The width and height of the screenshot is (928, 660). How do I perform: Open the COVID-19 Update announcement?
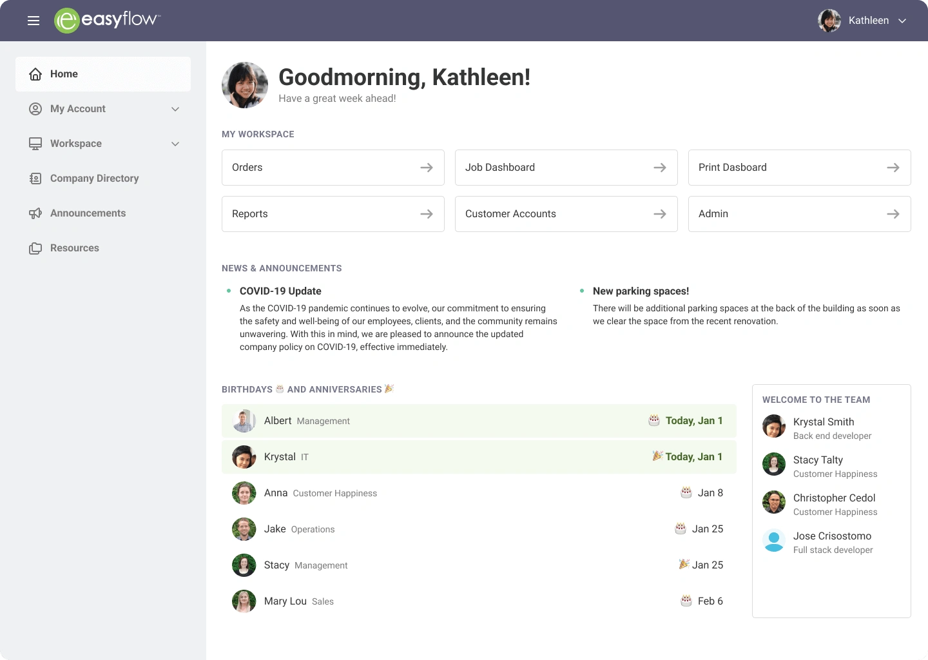[280, 291]
